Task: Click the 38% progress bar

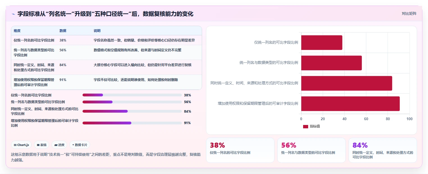Action: pos(132,95)
